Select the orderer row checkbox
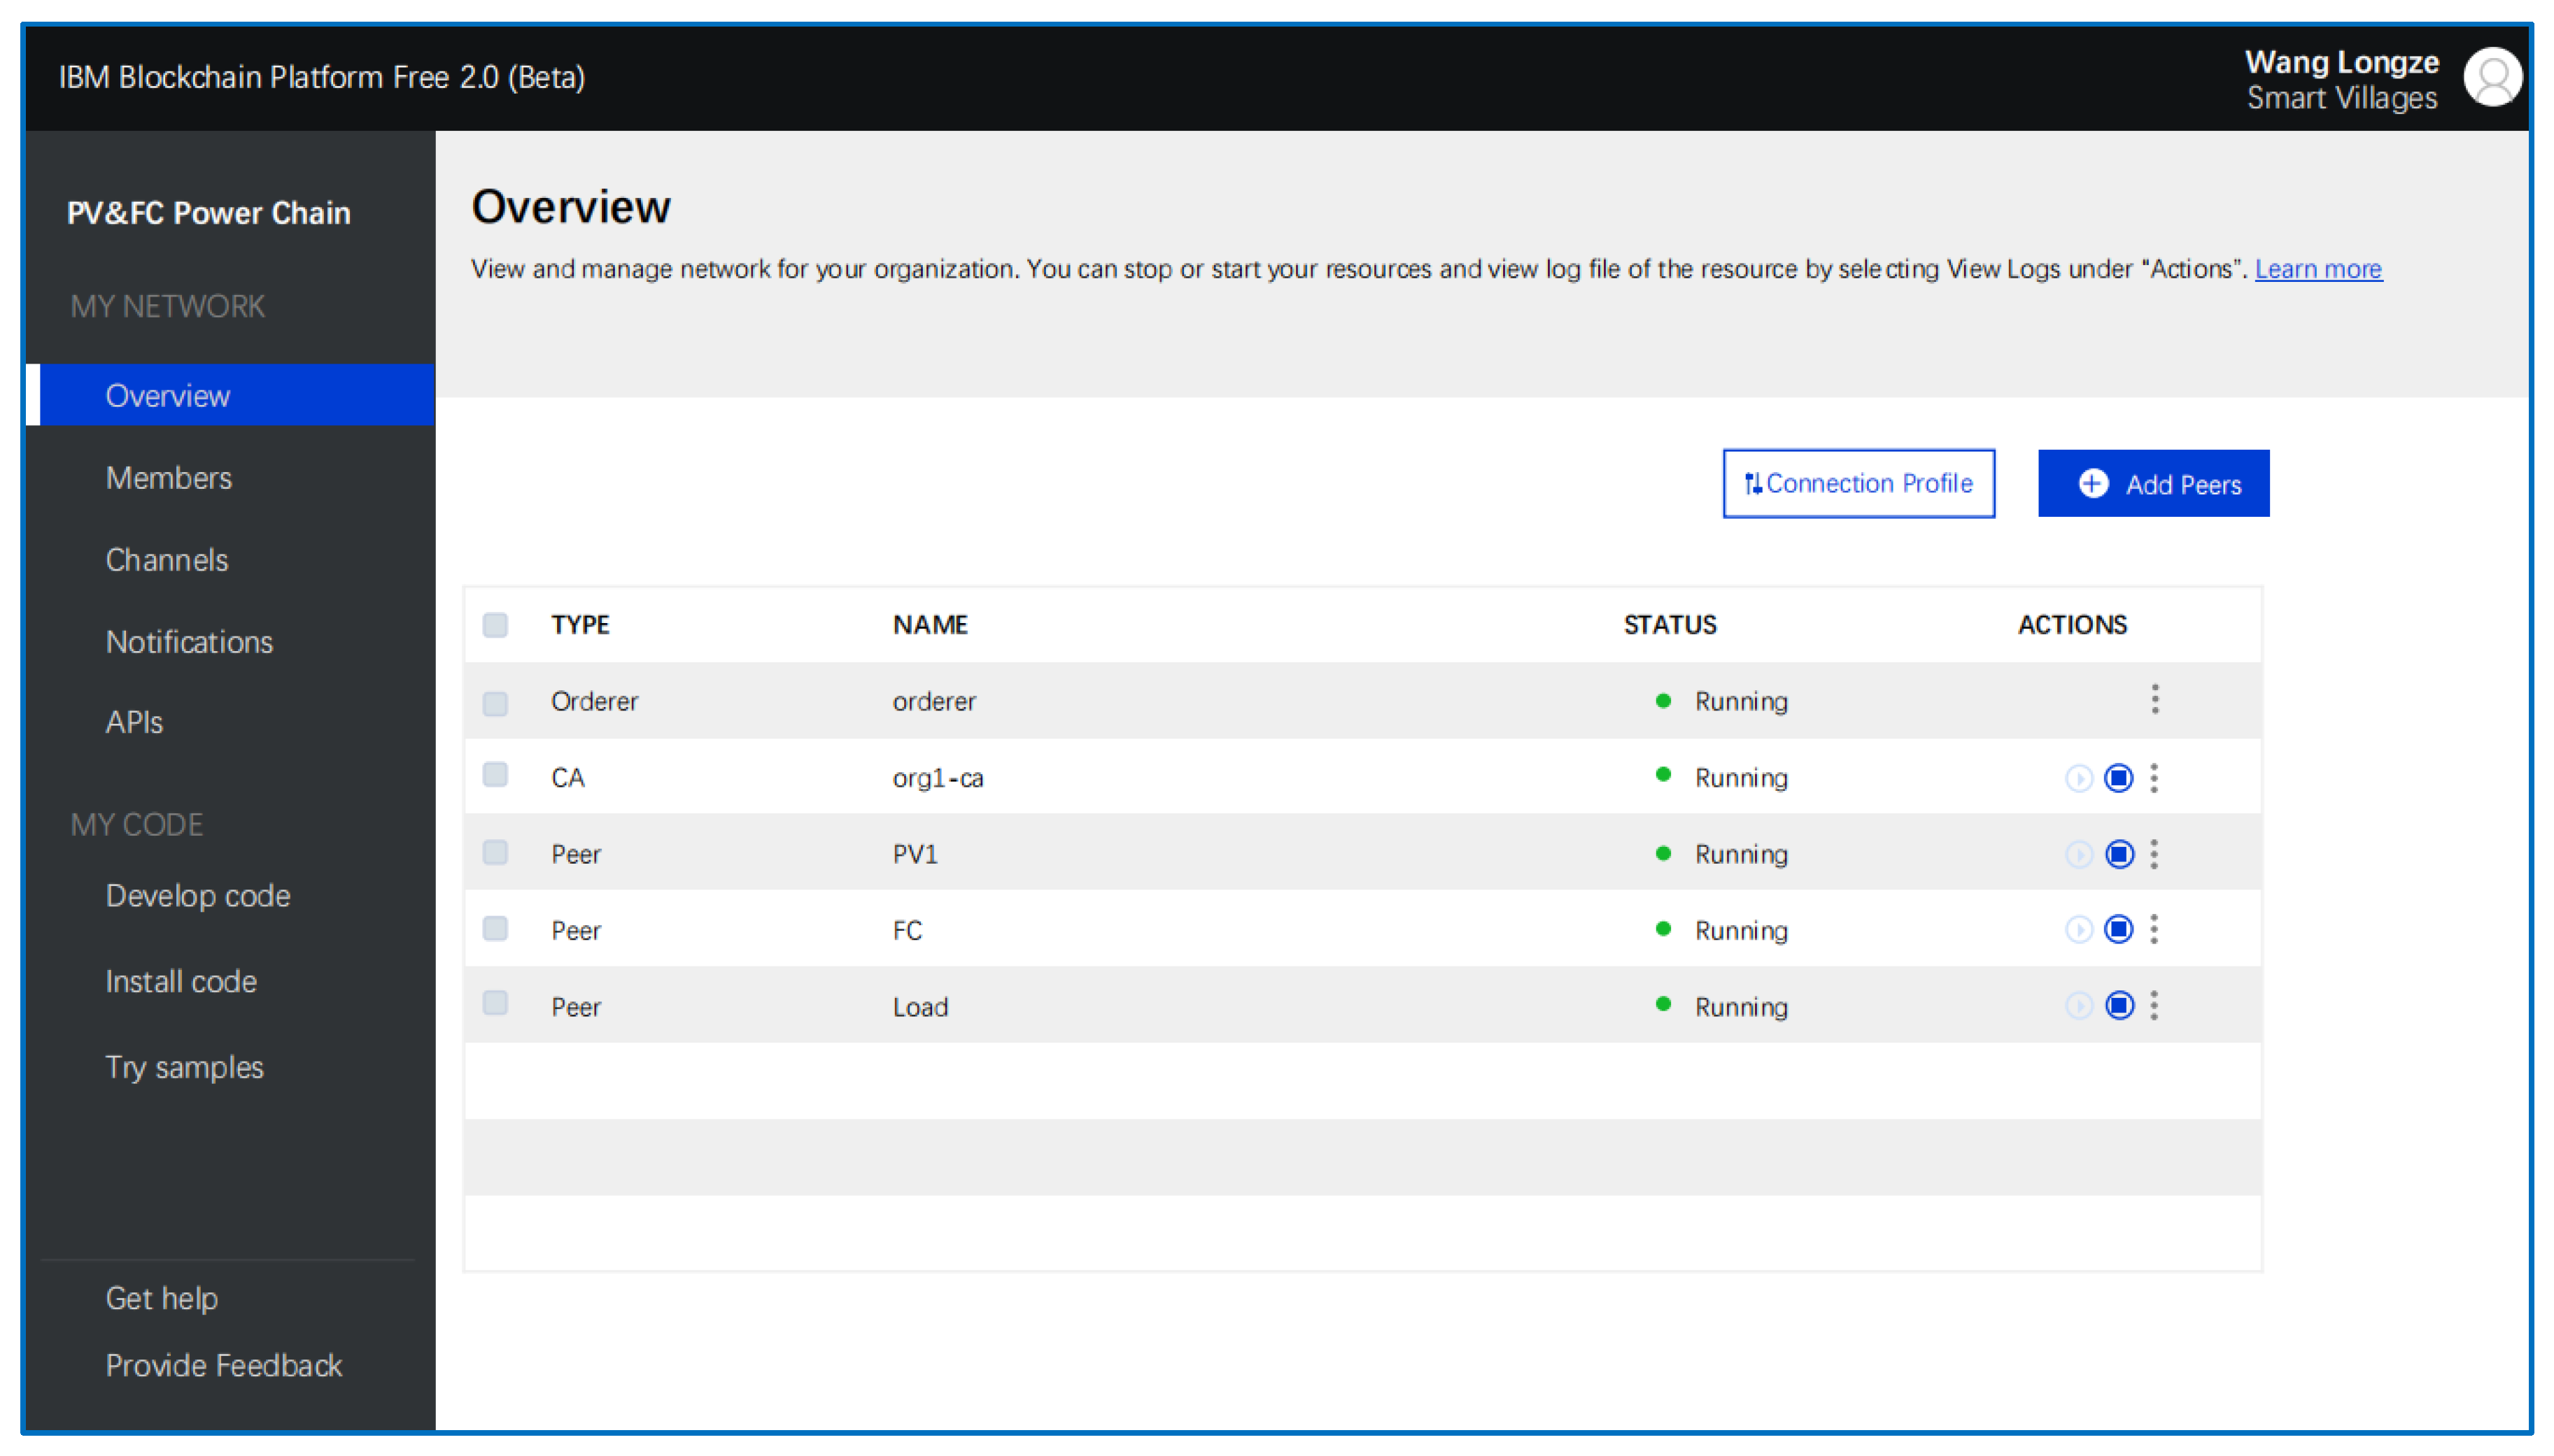The width and height of the screenshot is (2554, 1456). click(x=495, y=703)
